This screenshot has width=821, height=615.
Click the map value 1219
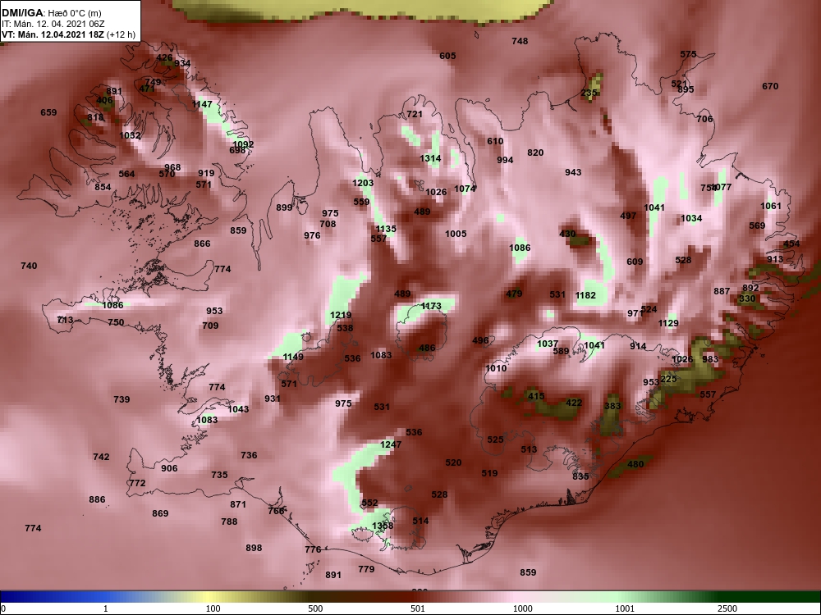coord(341,316)
